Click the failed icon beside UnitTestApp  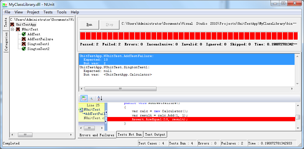click(x=12, y=24)
